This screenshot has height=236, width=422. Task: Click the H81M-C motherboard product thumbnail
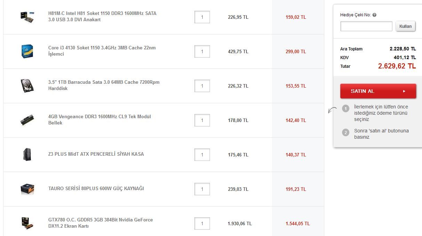(27, 17)
